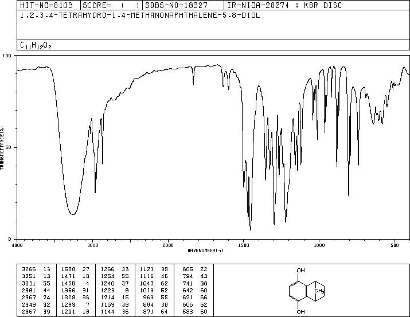Click the TRANSMITTANCE y-axis title
The width and height of the screenshot is (410, 317).
(2, 147)
